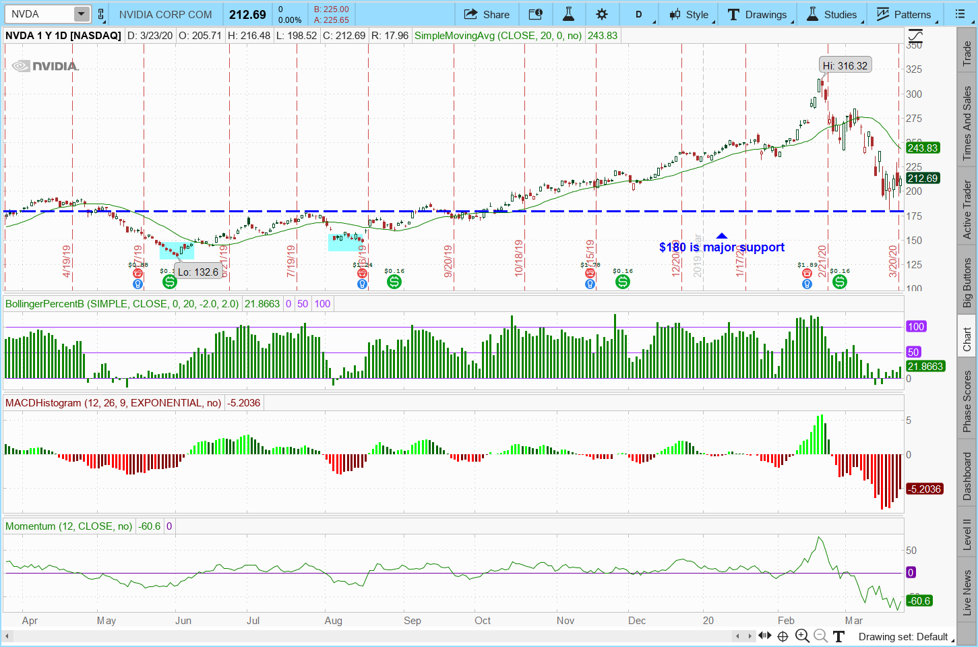Click the quote details card icon
978x647 pixels.
(535, 14)
